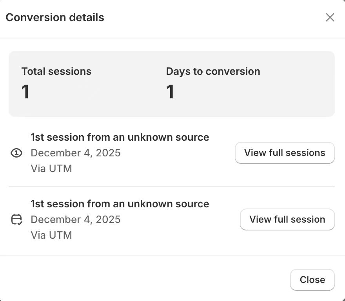345x301 pixels.
Task: Select the Total sessions label
Action: 56,71
